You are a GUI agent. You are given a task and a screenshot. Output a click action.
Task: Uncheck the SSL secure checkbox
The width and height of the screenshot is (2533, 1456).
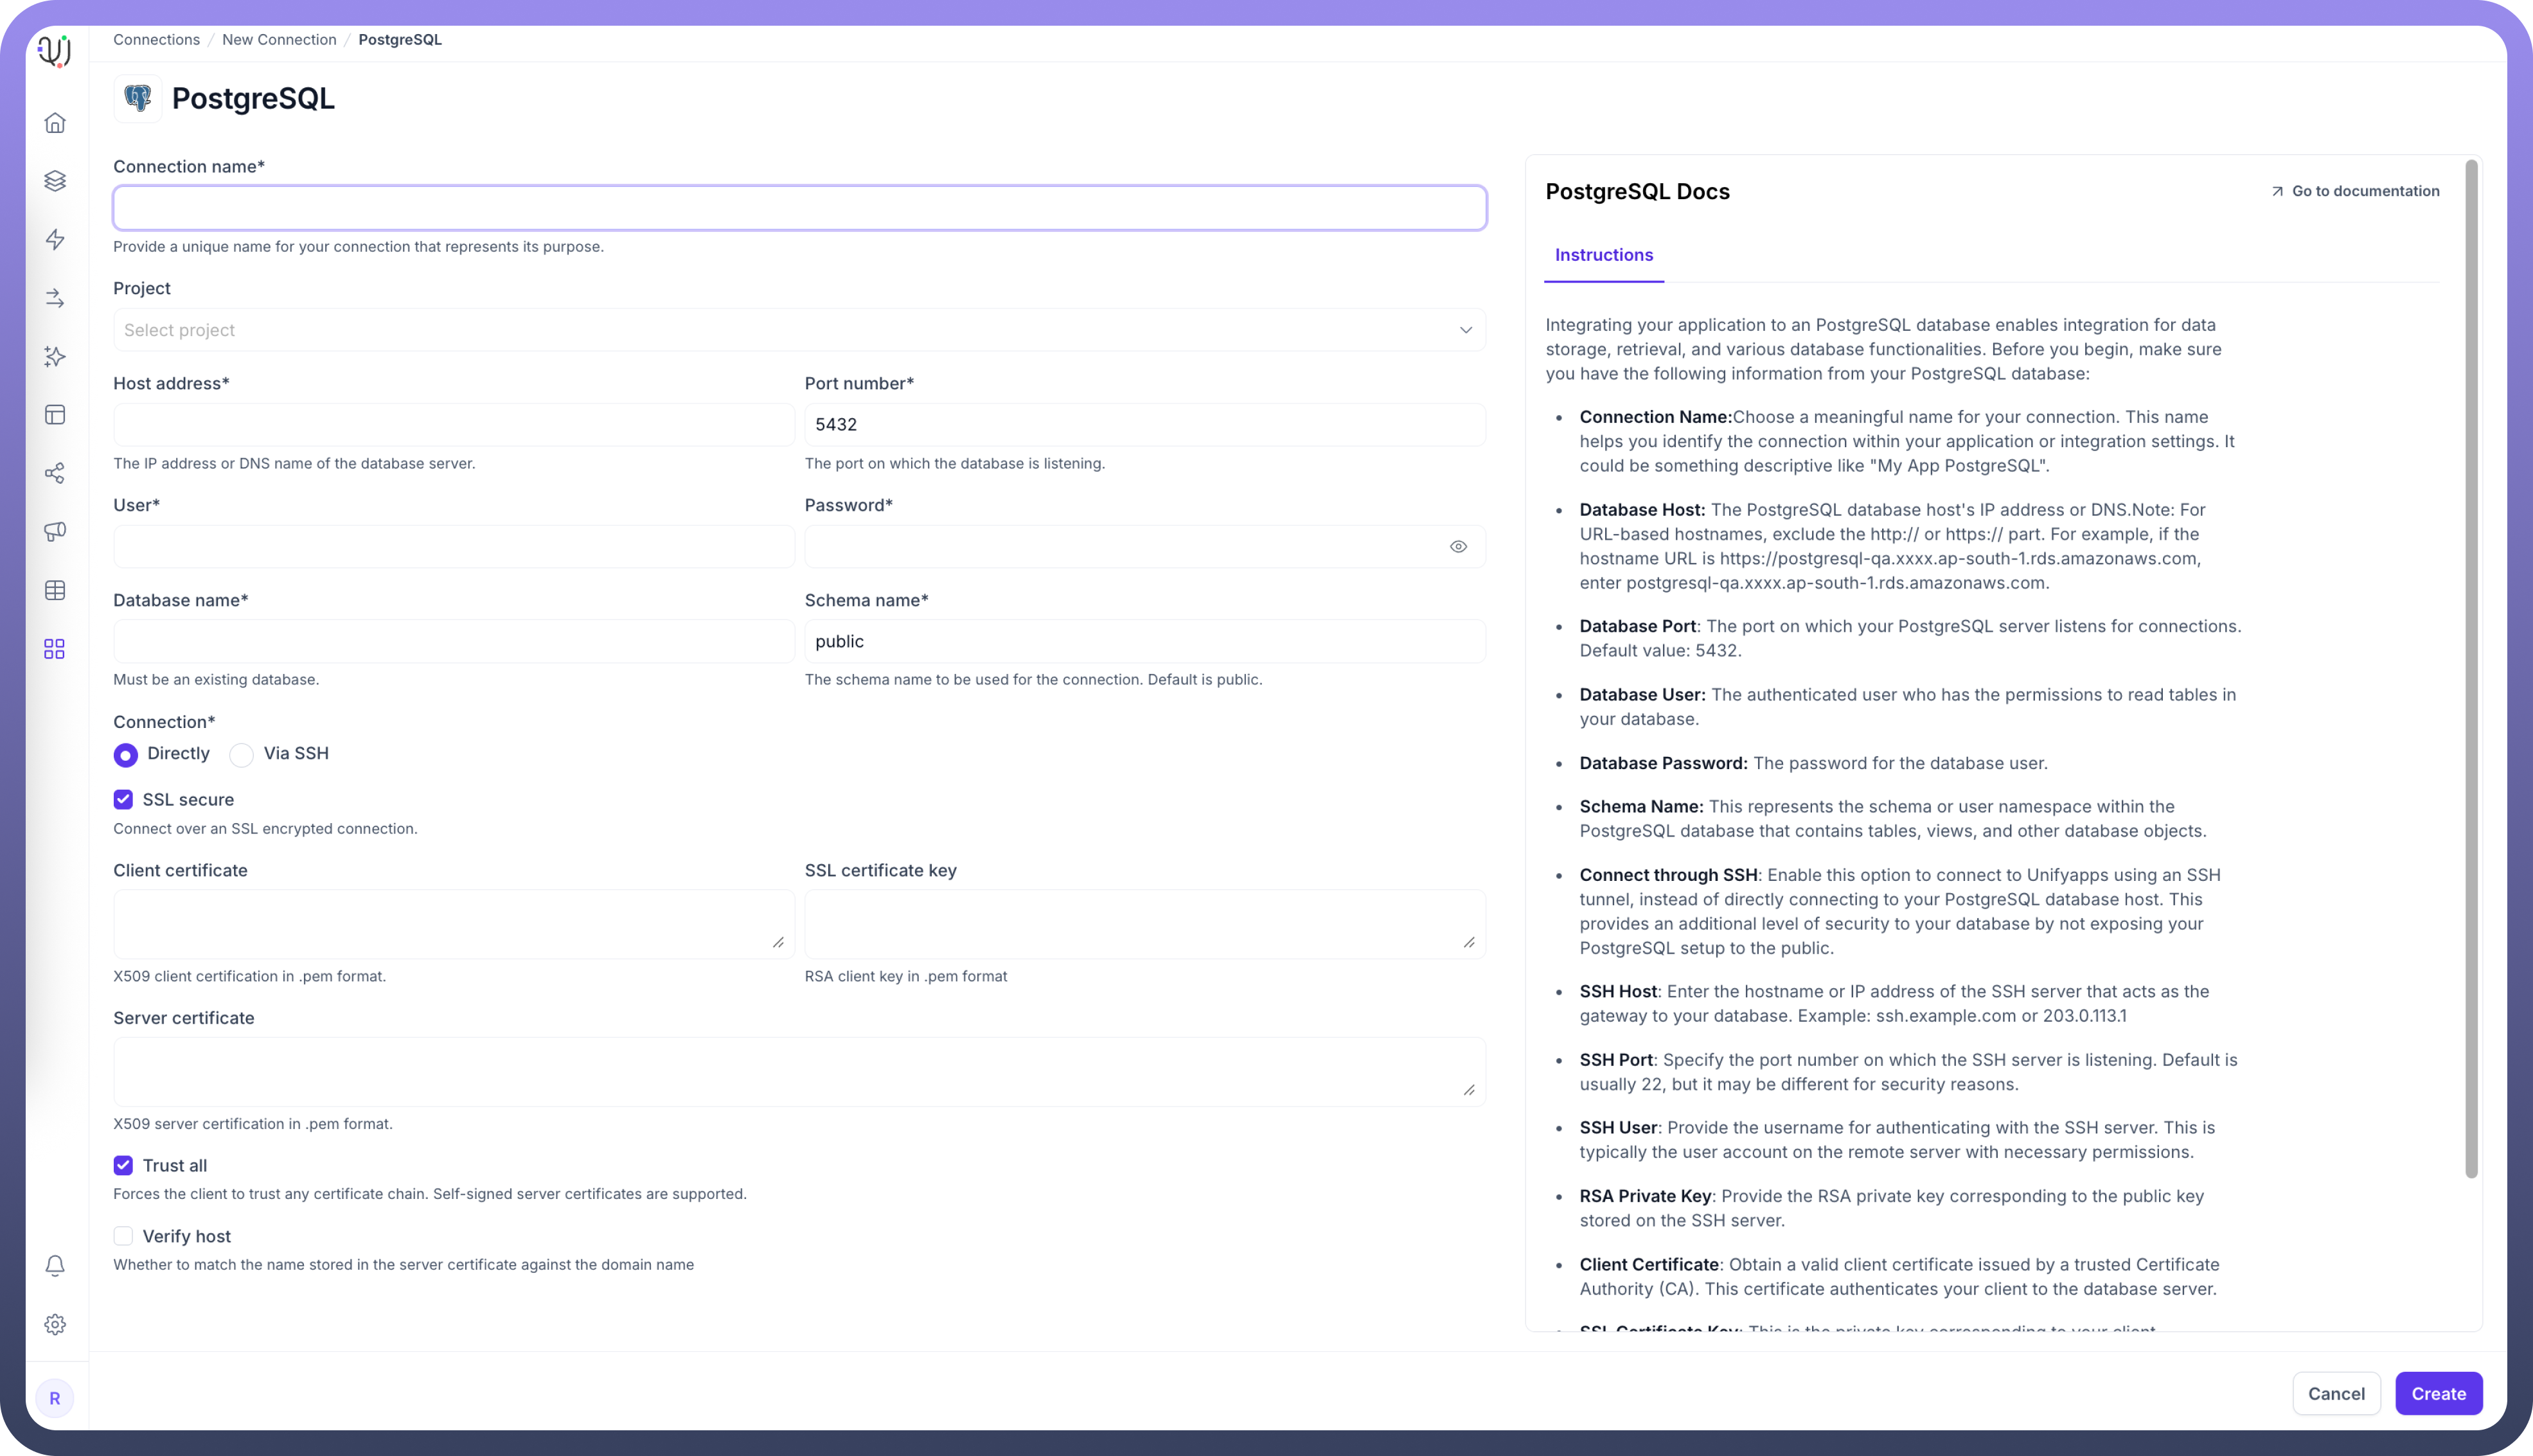point(123,800)
